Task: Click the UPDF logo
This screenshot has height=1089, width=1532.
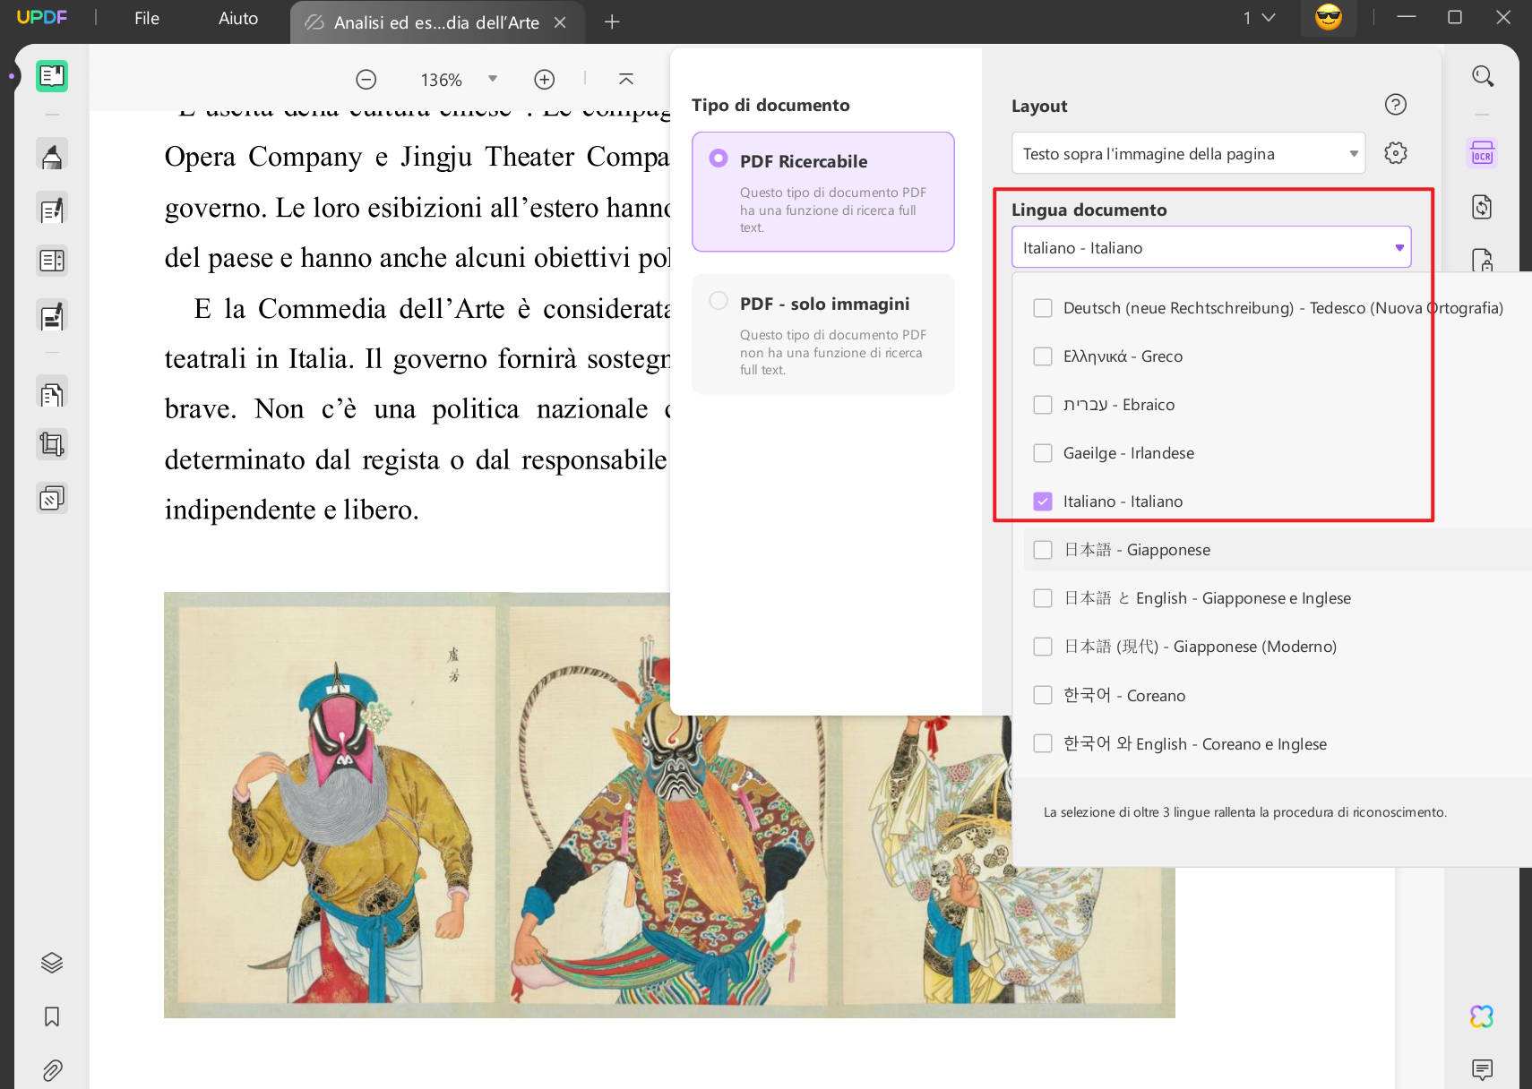Action: [42, 17]
